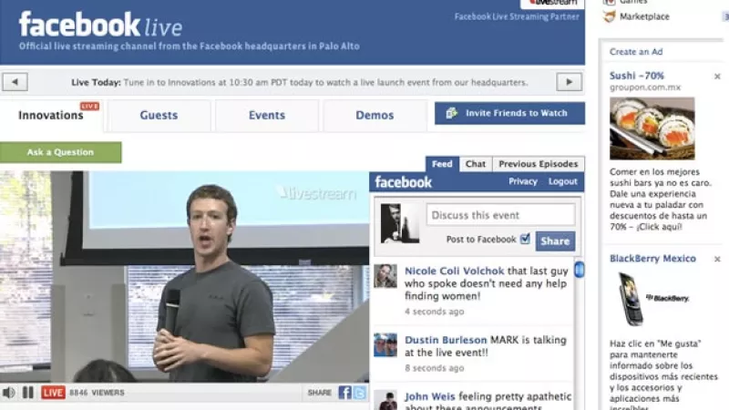This screenshot has height=410, width=729.
Task: Click the green Ask a Question button
Action: pyautogui.click(x=60, y=152)
